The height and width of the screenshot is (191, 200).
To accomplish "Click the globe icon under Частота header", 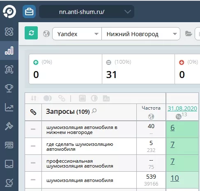I will point(151,117).
